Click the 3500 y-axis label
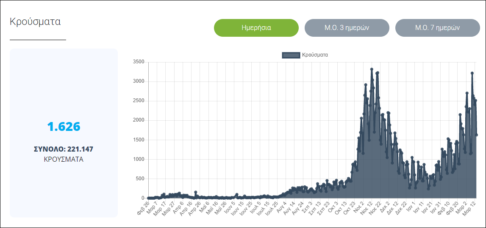 [139, 62]
